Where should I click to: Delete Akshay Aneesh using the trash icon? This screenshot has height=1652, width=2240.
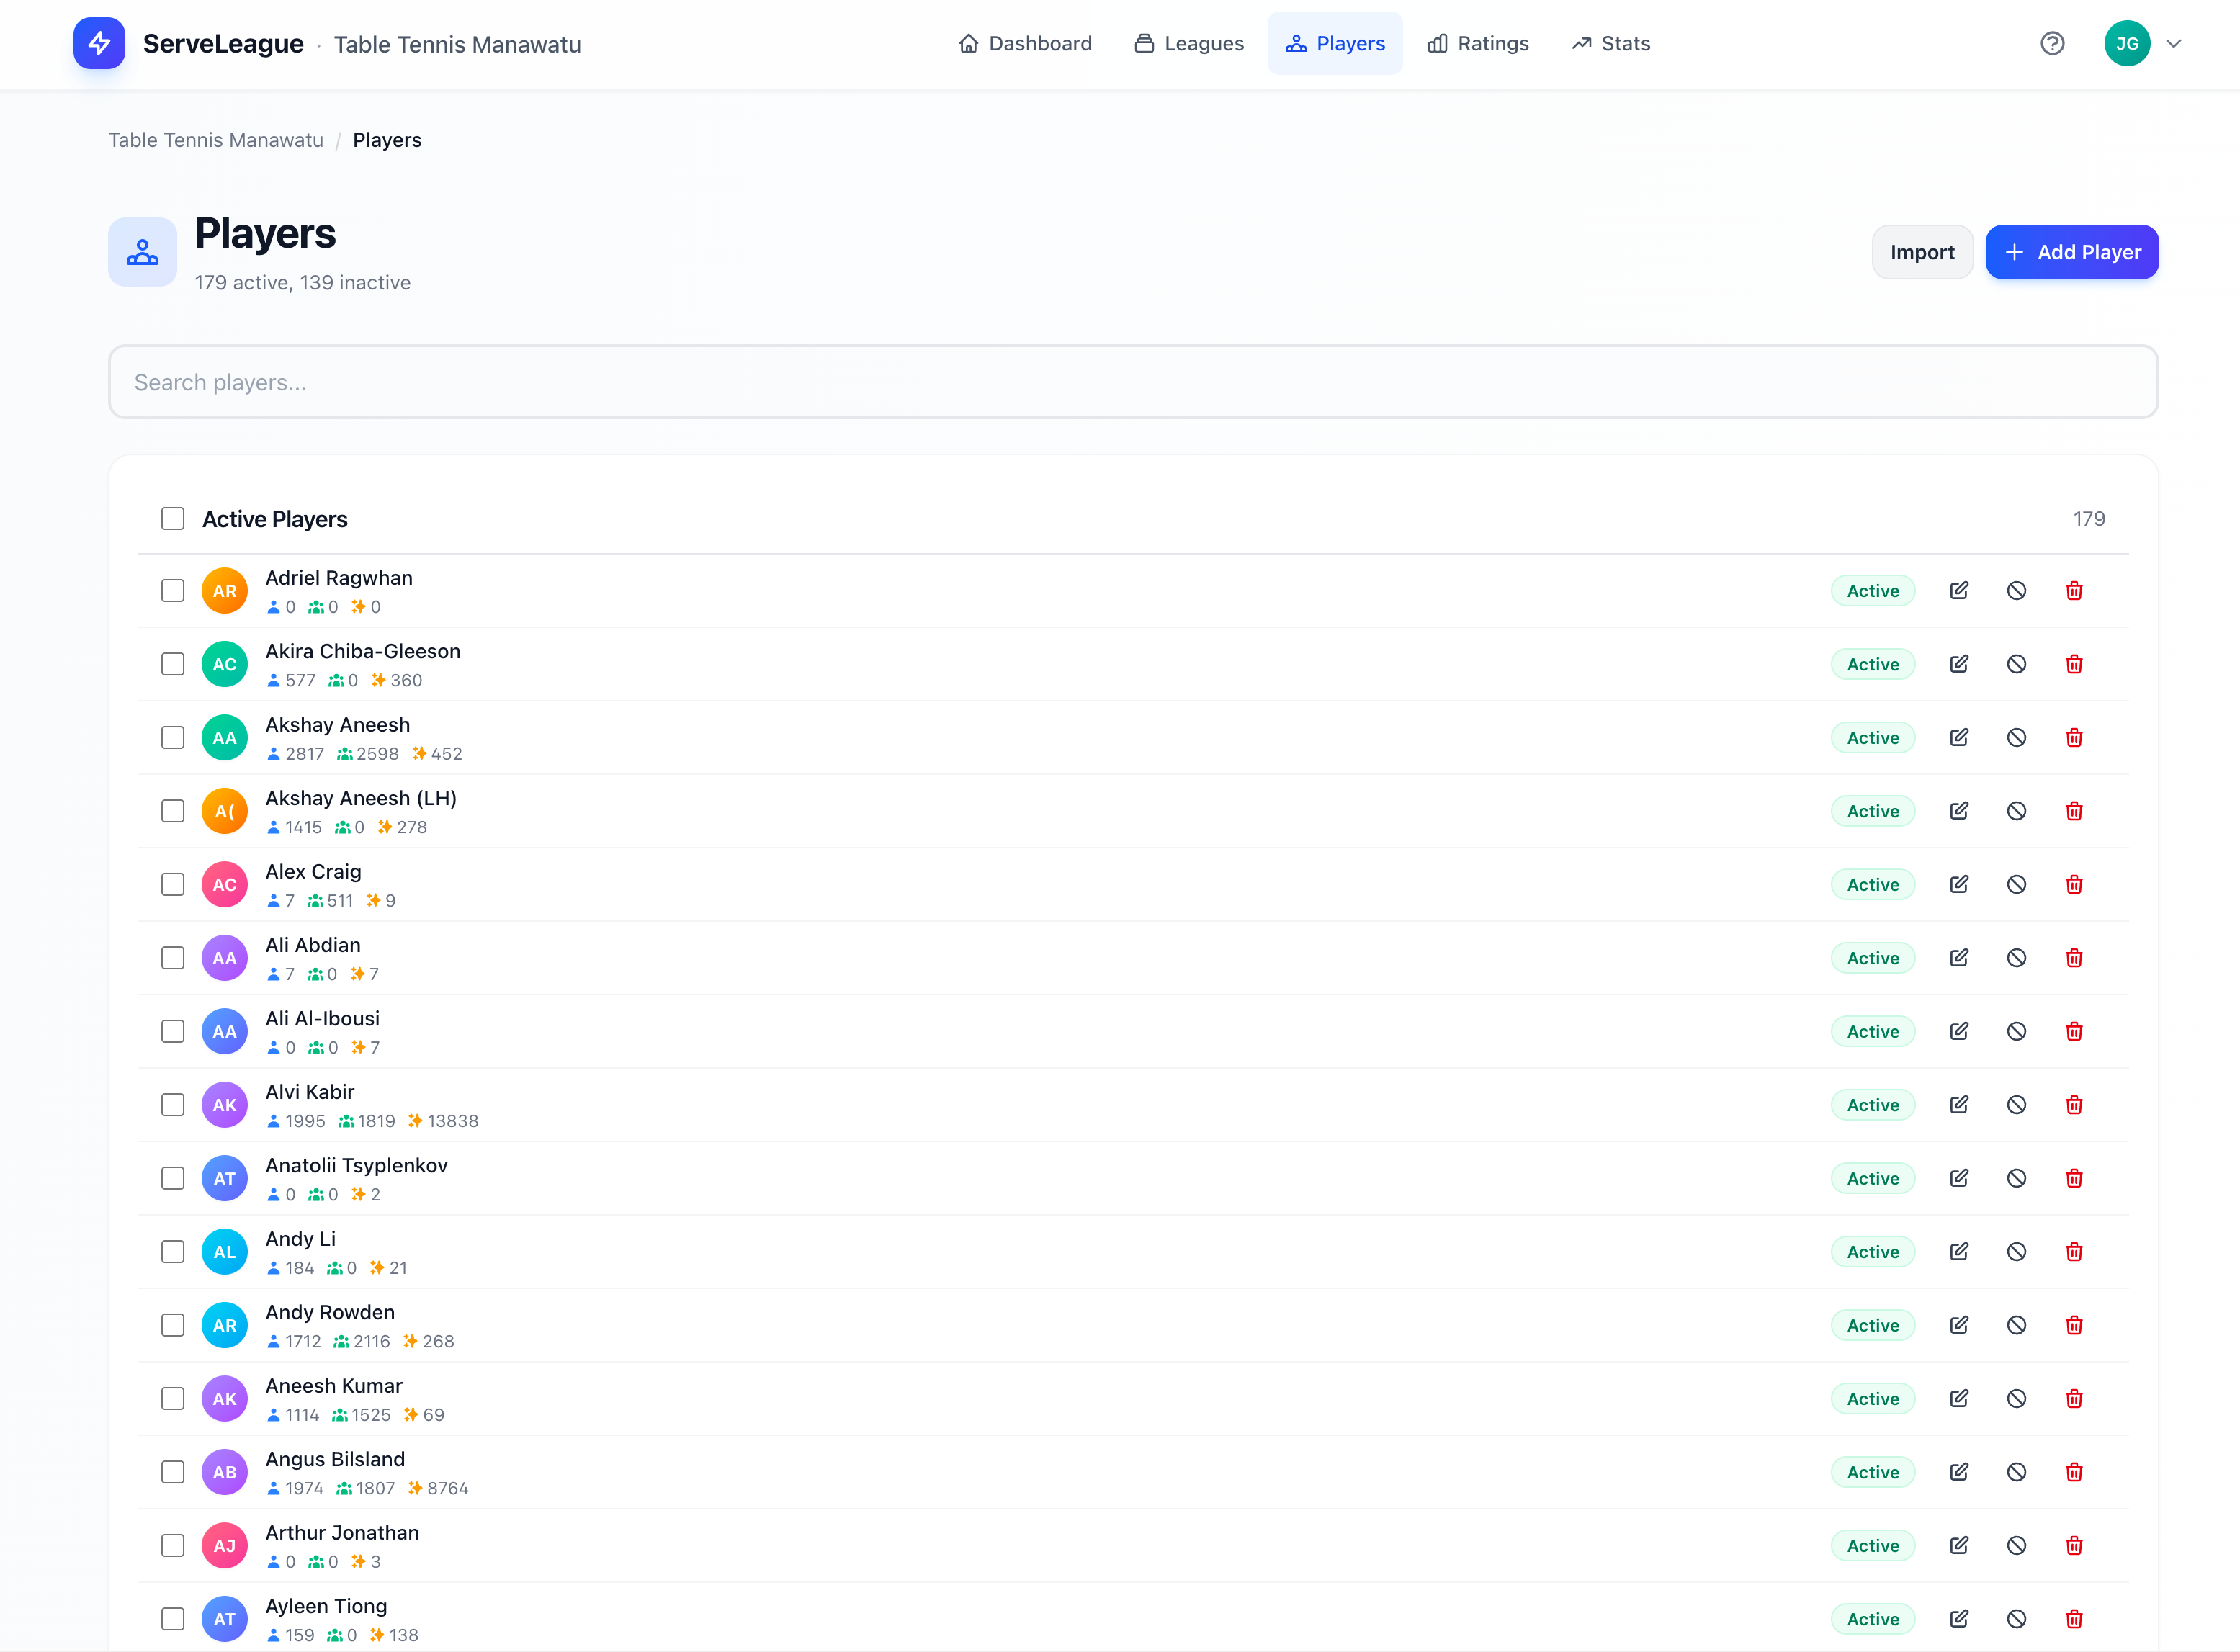[x=2074, y=738]
